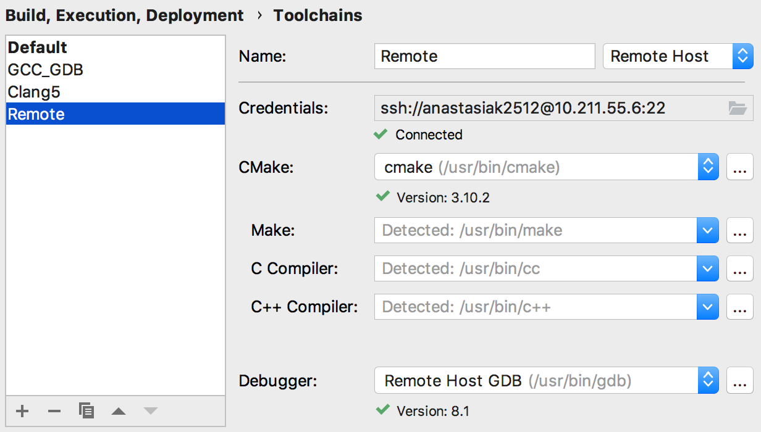This screenshot has height=432, width=761.
Task: Browse for C Compiler path
Action: pos(739,269)
